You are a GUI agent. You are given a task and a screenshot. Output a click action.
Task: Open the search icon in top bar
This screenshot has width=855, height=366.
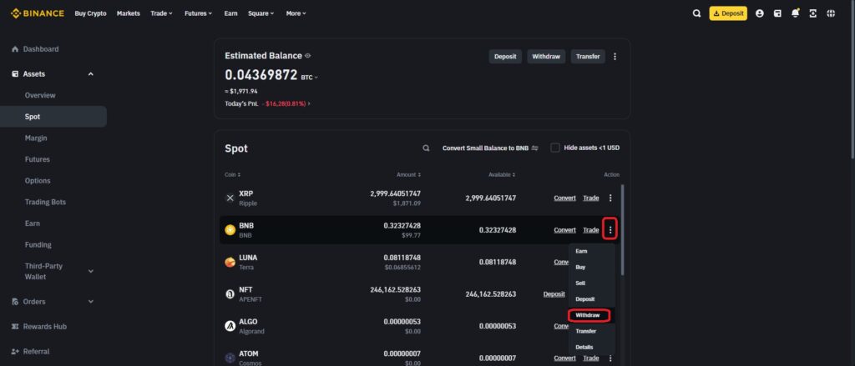[x=696, y=13]
